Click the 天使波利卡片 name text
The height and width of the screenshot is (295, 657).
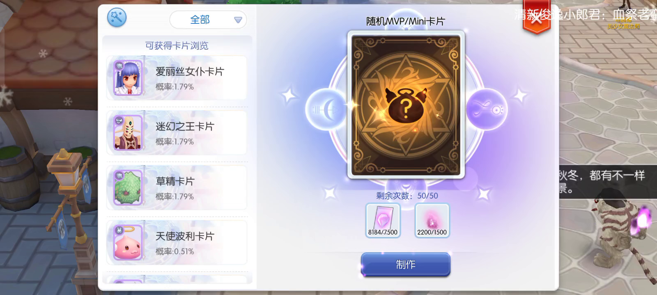tap(185, 236)
